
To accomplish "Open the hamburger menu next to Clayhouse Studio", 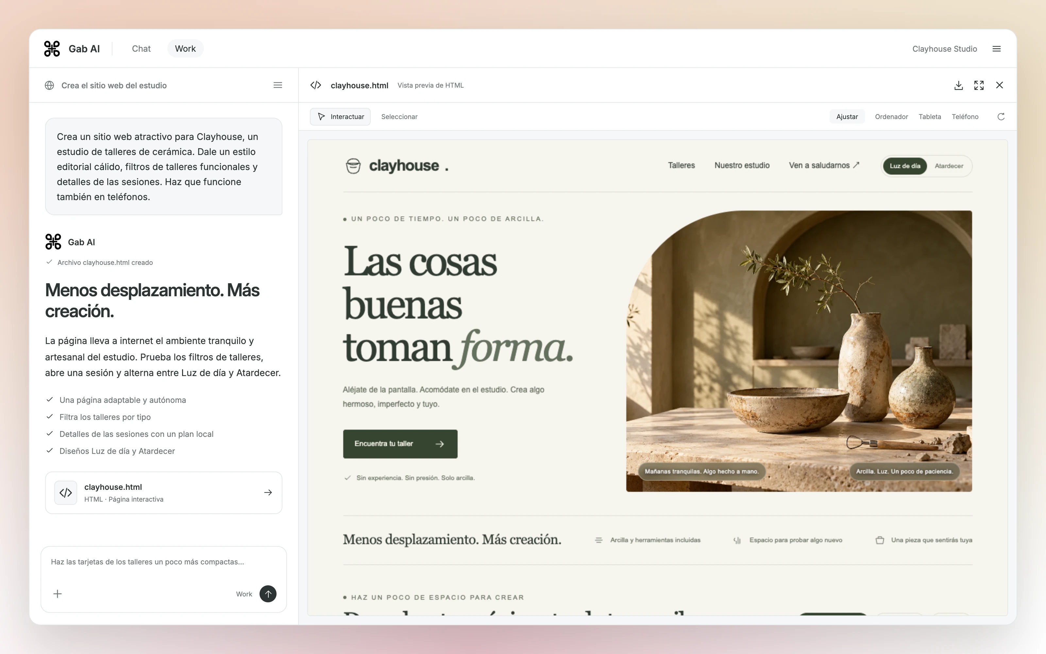I will [x=996, y=49].
